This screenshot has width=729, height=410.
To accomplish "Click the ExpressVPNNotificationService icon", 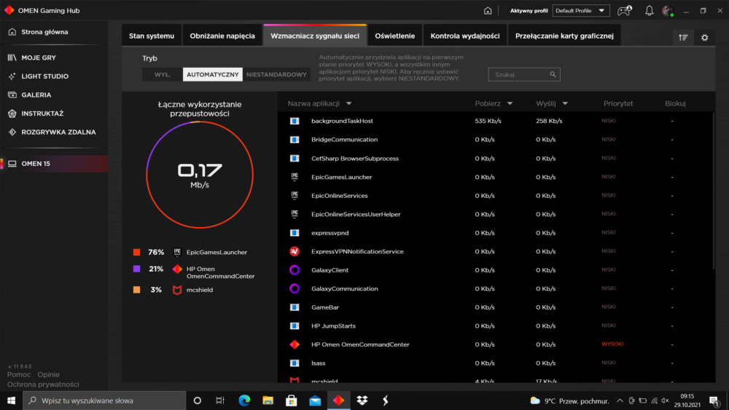I will pyautogui.click(x=295, y=251).
